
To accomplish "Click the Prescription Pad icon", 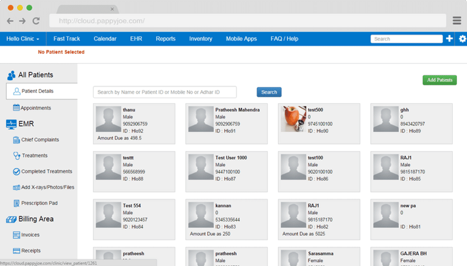I will click(17, 203).
